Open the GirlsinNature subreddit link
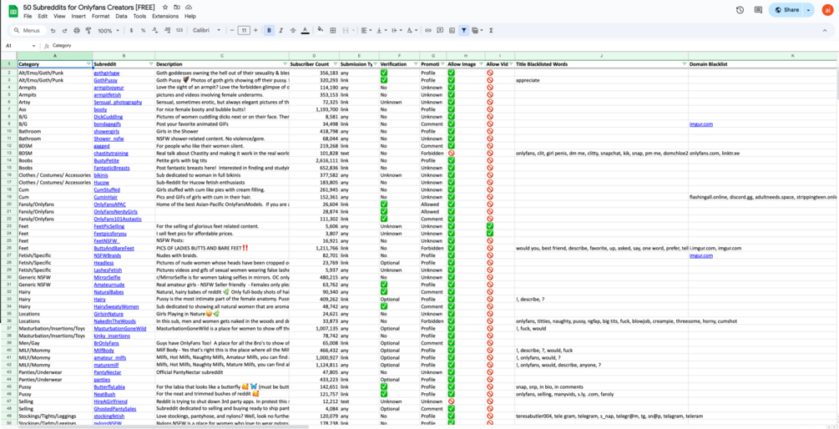The height and width of the screenshot is (429, 839). (x=109, y=314)
